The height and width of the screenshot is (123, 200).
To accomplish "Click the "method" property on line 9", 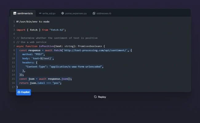I will 27,54.
